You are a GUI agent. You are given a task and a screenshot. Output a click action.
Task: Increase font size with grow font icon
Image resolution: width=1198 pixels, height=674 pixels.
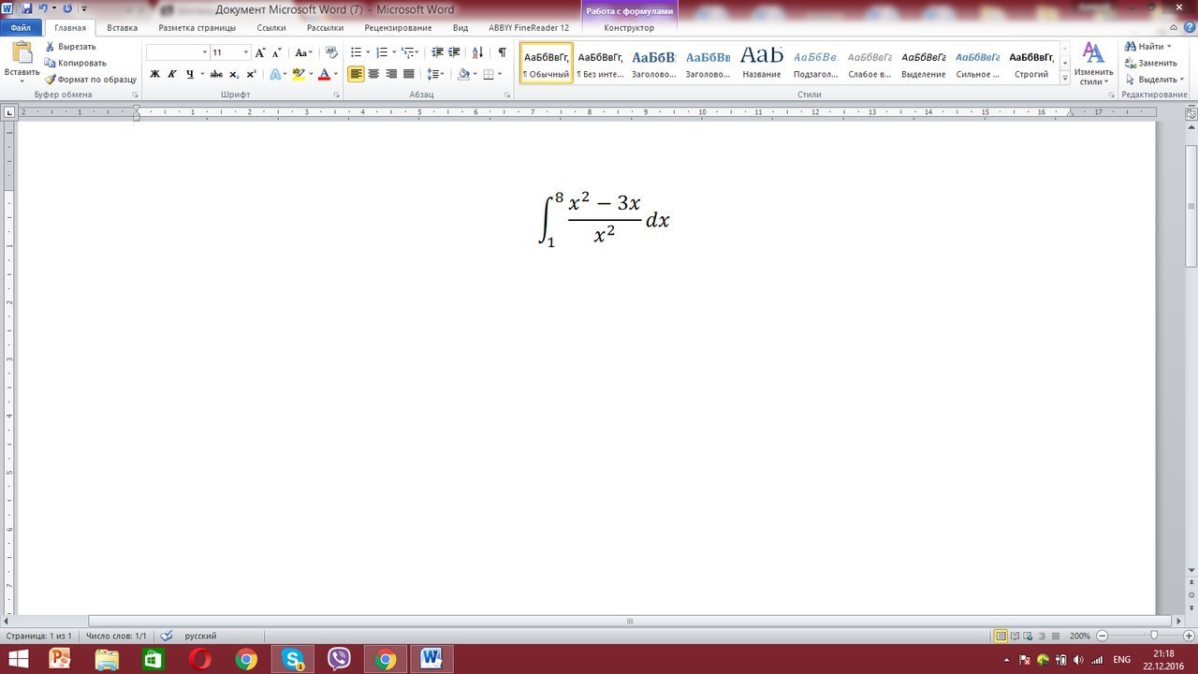coord(260,52)
